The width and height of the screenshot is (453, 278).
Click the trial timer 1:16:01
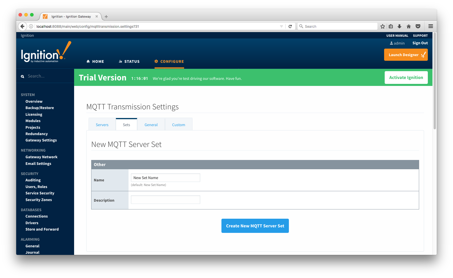(x=140, y=78)
